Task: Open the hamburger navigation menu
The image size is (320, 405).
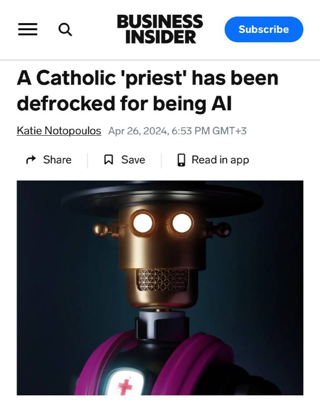Action: click(28, 29)
